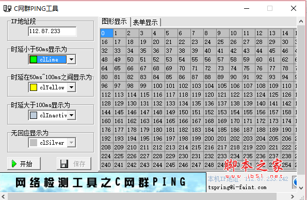Open the clInactiv color dropdown
Viewport: 307px width, 200px height.
point(72,115)
